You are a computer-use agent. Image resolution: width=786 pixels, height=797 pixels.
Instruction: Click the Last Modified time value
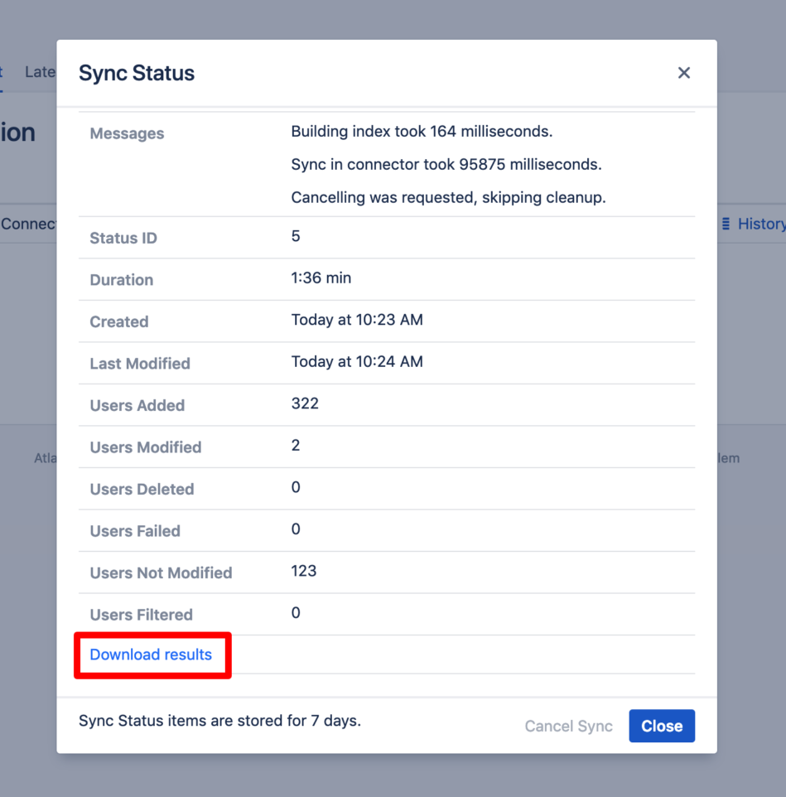357,361
